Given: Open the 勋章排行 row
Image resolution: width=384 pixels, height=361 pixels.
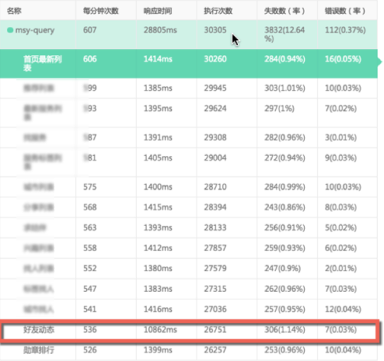Looking at the screenshot, I should (189, 350).
